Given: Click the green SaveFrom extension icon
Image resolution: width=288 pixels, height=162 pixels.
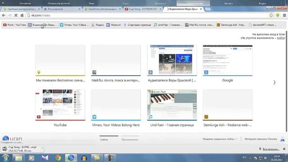Looking at the screenshot, I should click(278, 15).
